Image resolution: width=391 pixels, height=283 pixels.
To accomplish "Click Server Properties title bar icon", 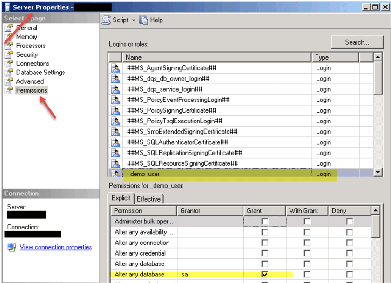I will 7,7.
